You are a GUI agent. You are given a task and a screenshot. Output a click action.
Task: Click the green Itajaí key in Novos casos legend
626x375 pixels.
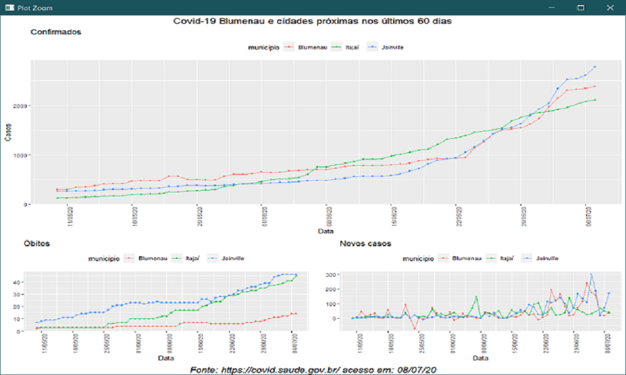[491, 258]
